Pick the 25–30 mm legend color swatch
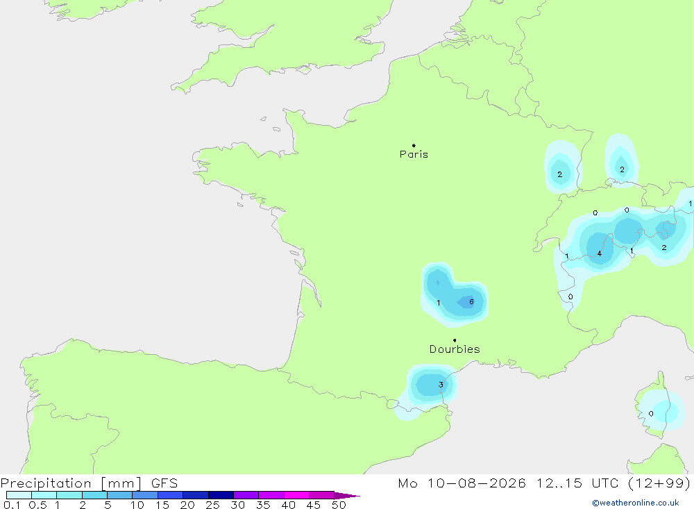The height and width of the screenshot is (509, 694). tap(221, 495)
